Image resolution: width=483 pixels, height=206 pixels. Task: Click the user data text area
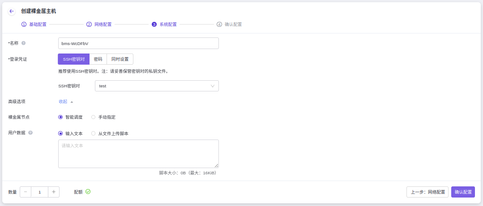pos(138,154)
